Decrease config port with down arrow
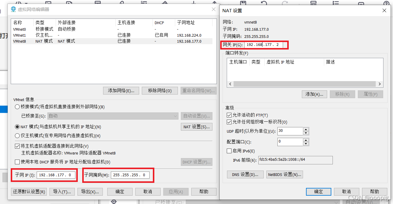 point(306,144)
